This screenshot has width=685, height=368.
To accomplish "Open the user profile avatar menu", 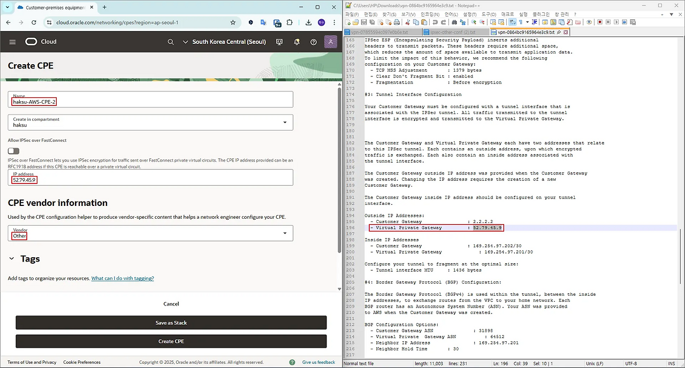I will point(331,42).
